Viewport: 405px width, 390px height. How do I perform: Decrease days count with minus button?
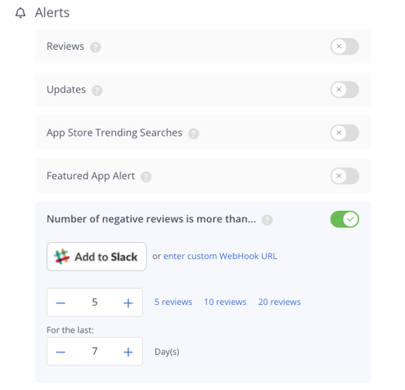tap(61, 352)
